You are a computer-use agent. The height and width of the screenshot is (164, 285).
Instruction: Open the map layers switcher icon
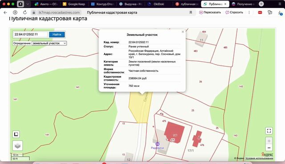pyautogui.click(x=17, y=145)
